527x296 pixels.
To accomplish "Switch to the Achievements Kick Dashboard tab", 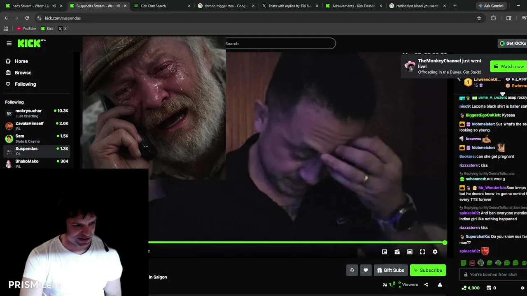I will pos(353,6).
